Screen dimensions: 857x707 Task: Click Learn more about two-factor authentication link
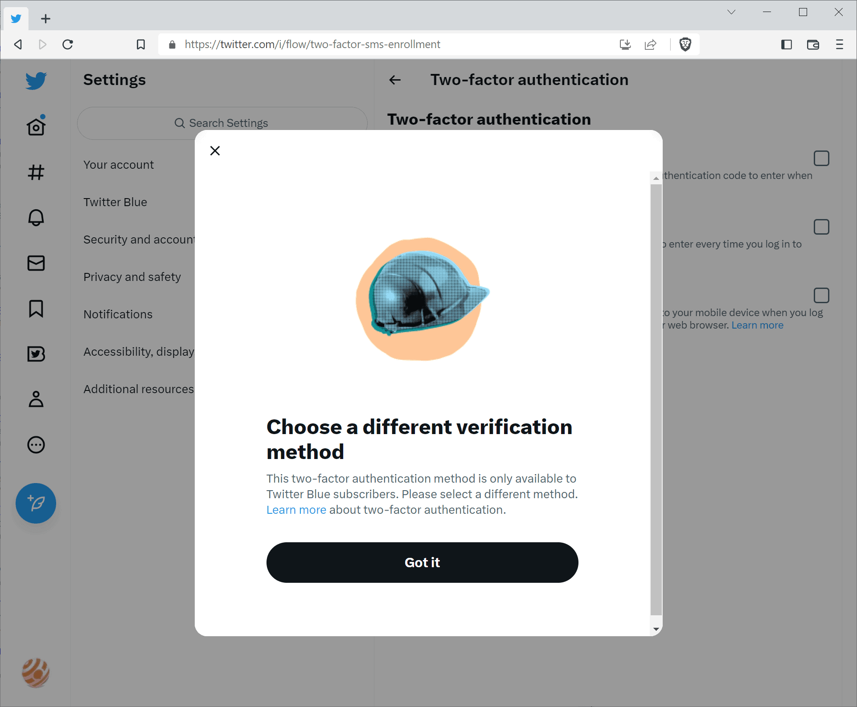click(x=296, y=509)
